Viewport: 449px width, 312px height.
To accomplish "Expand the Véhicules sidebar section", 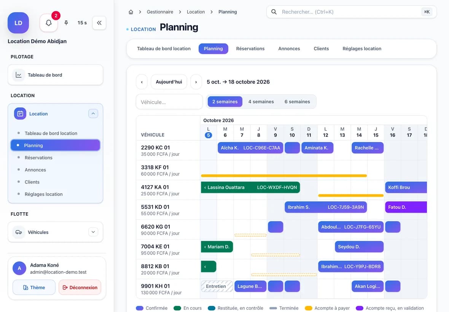I will 93,232.
